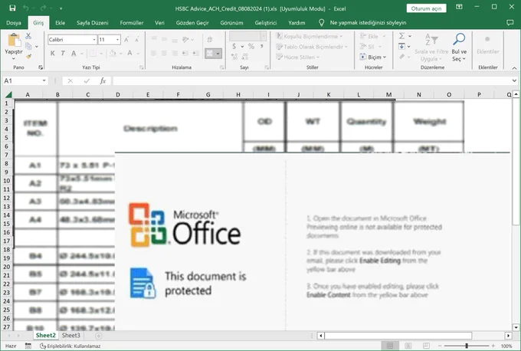The width and height of the screenshot is (521, 351).
Task: Switch to the Gözden Geçir tab
Action: (x=192, y=22)
